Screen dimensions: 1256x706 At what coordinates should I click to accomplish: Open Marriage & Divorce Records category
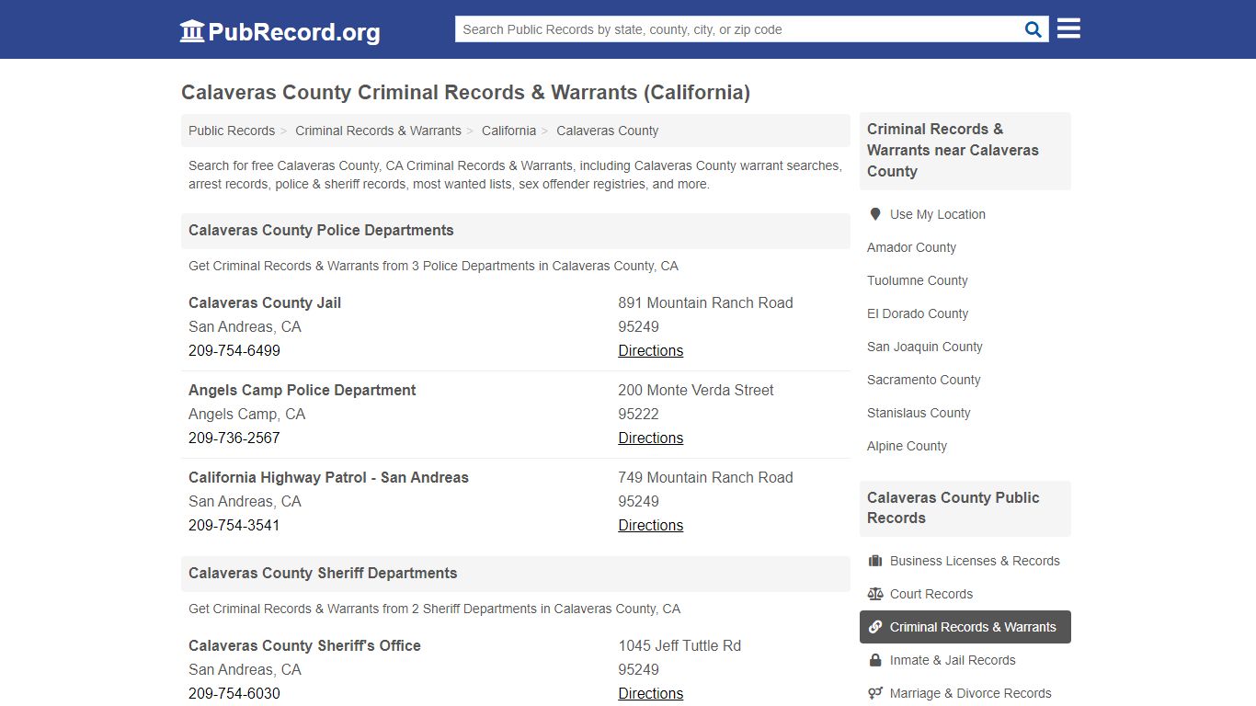point(971,693)
